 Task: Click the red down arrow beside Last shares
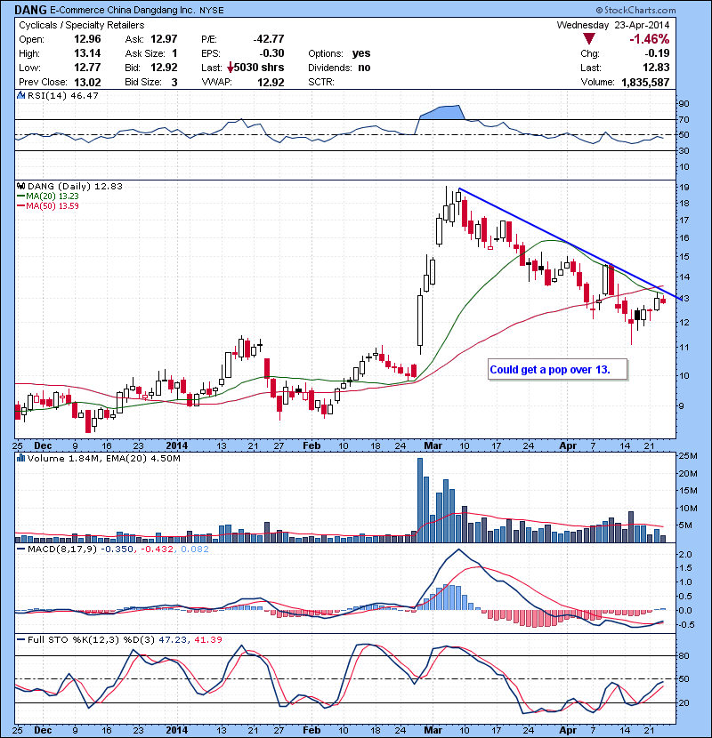tap(231, 68)
